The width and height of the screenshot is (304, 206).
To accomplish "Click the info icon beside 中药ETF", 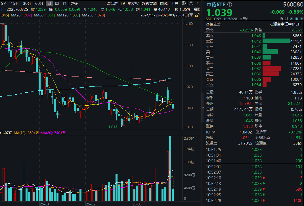I will [x=230, y=5].
